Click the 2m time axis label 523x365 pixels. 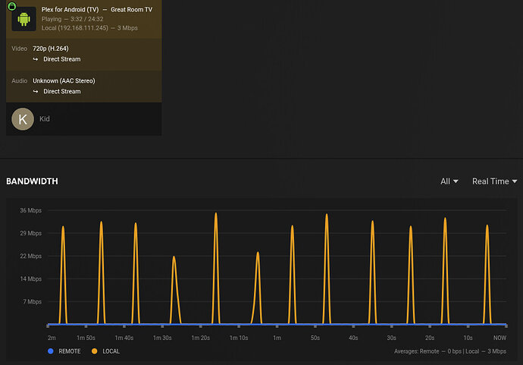(x=52, y=338)
